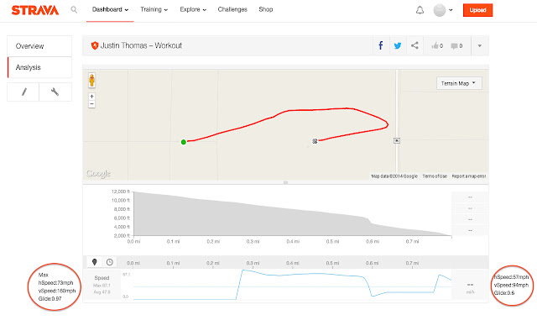Open the Shop page
Viewport: 537px width, 336px height.
coord(266,9)
